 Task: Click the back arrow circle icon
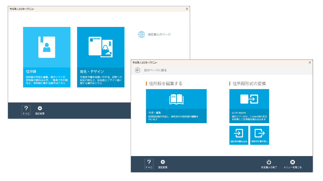point(138,70)
